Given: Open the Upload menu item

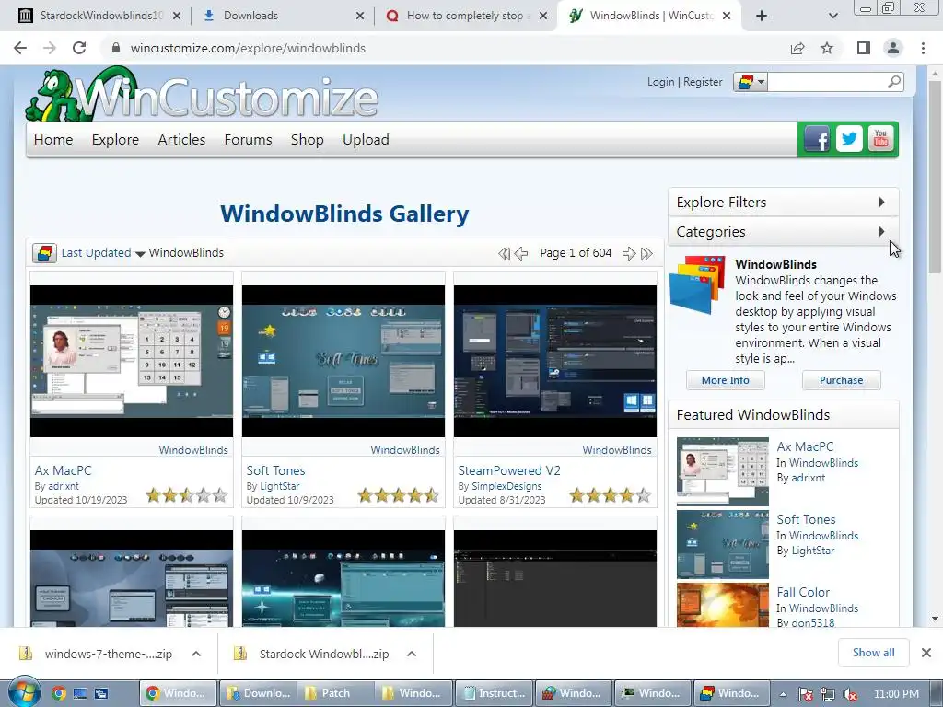Looking at the screenshot, I should pos(366,140).
